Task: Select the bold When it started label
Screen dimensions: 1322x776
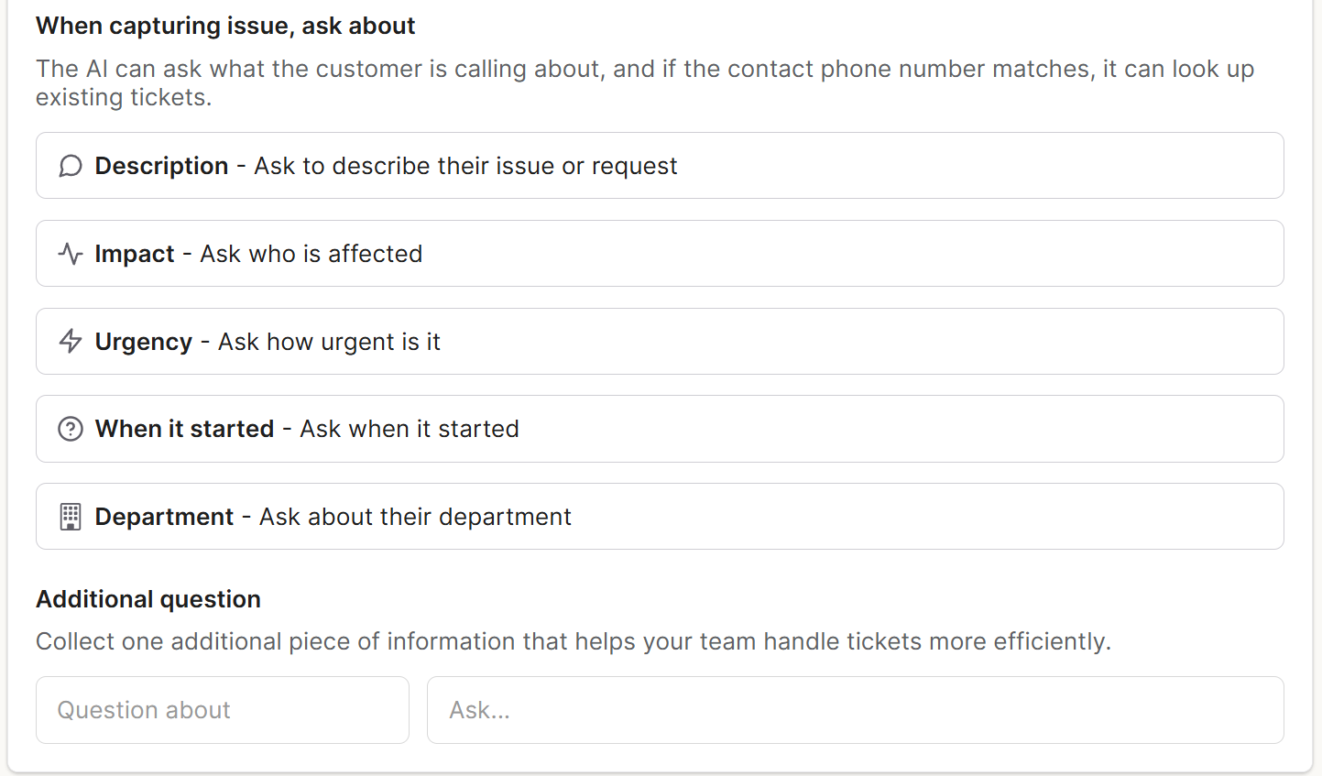Action: pos(184,429)
